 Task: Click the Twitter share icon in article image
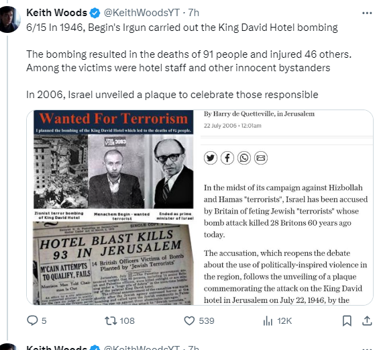[211, 158]
